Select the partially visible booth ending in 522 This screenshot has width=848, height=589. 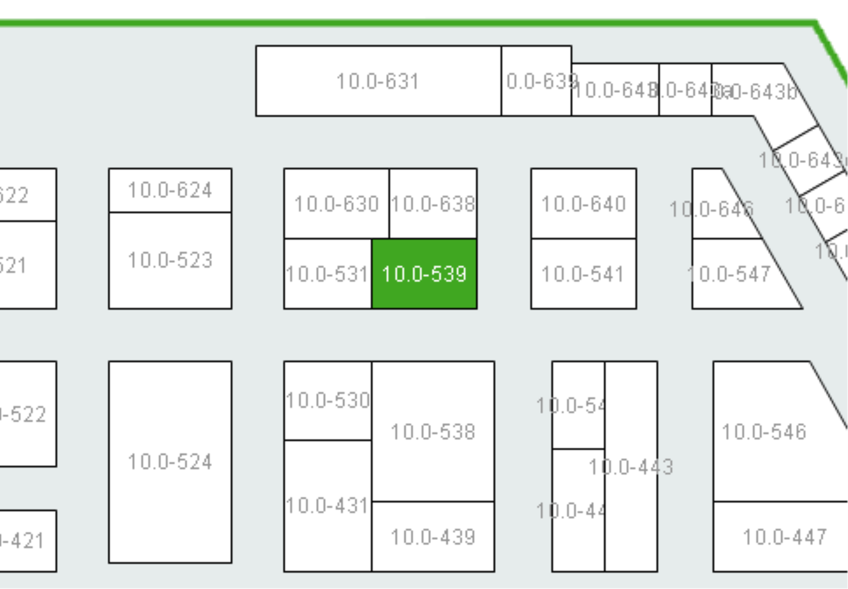pos(28,414)
